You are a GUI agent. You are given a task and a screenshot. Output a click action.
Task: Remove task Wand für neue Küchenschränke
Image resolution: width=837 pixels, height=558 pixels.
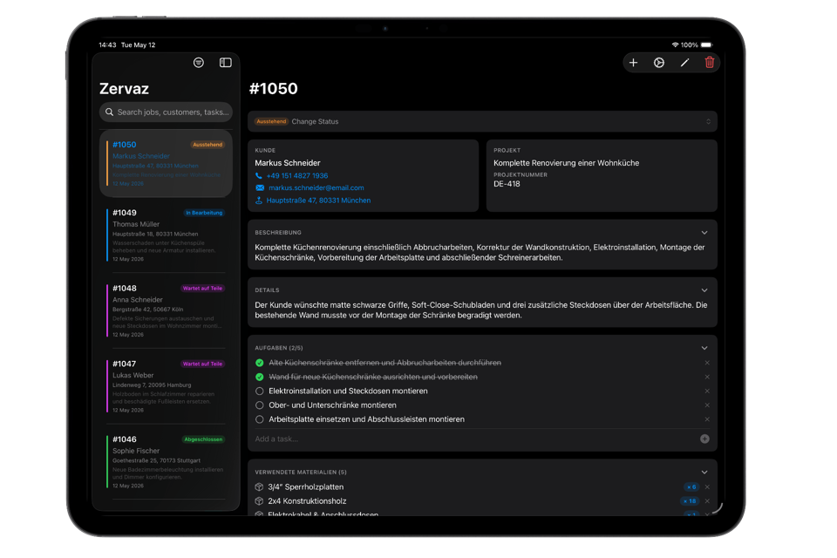click(707, 377)
